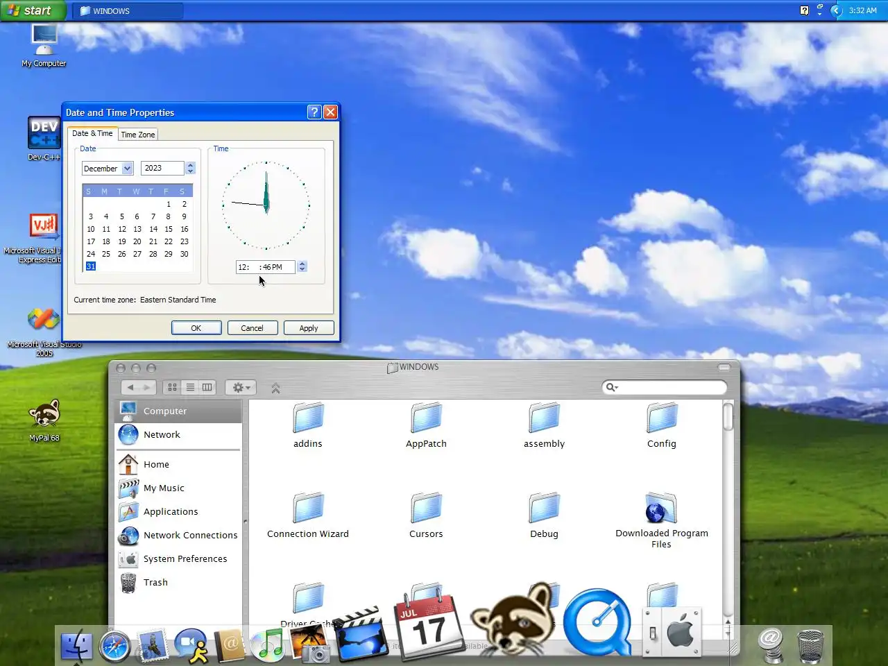Image resolution: width=888 pixels, height=666 pixels.
Task: Open the Trash can in the dock
Action: click(x=810, y=646)
